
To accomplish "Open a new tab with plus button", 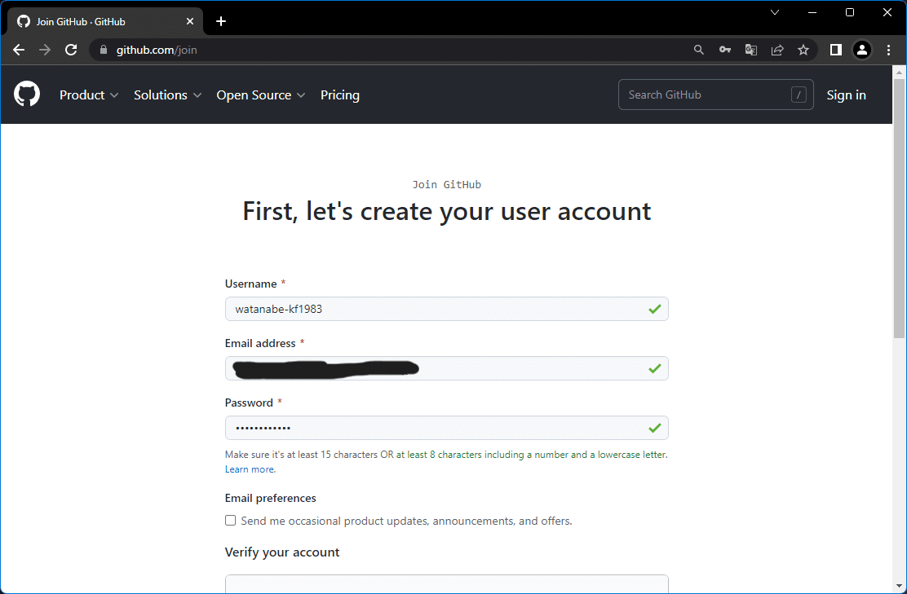I will [x=221, y=21].
